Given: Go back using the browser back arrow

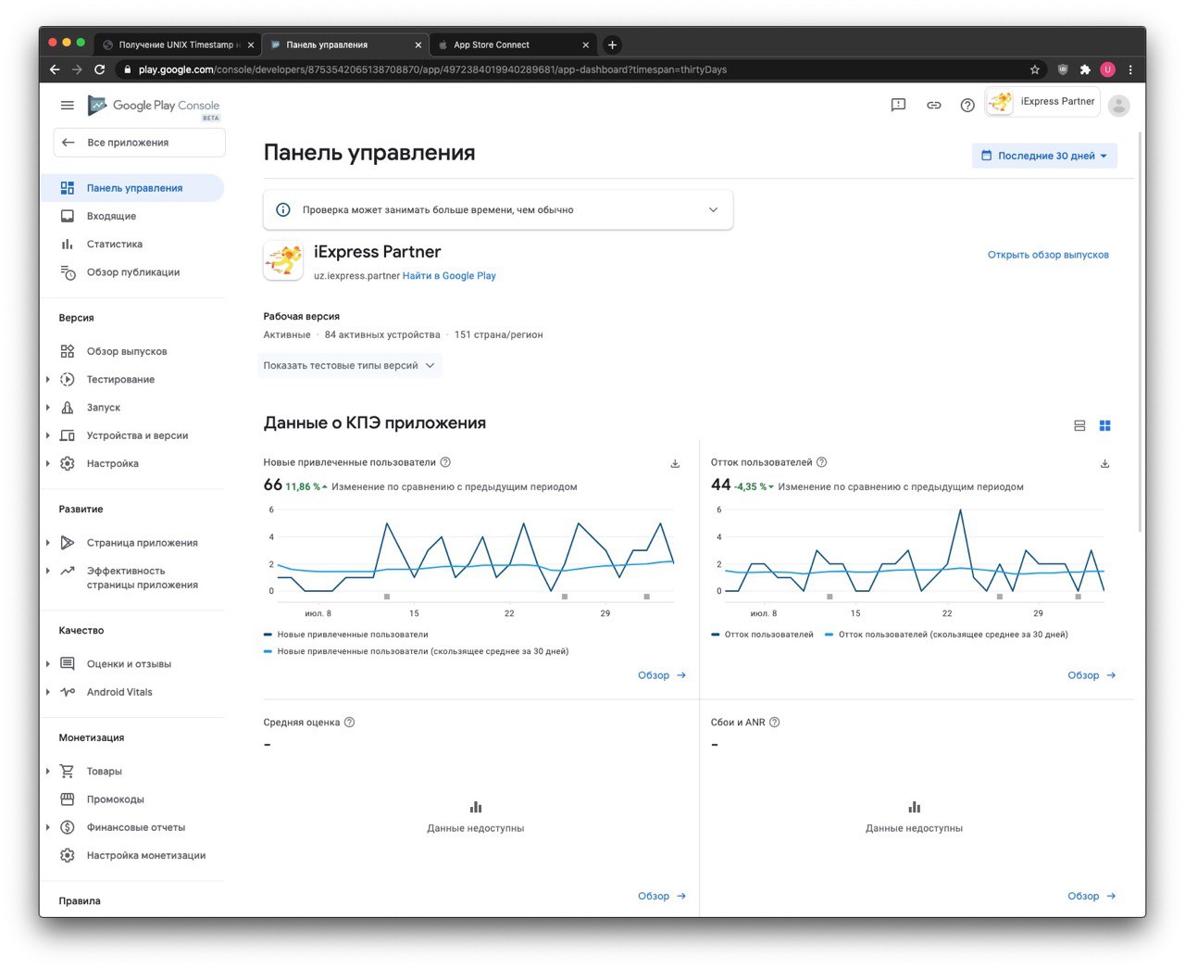Looking at the screenshot, I should 55,69.
